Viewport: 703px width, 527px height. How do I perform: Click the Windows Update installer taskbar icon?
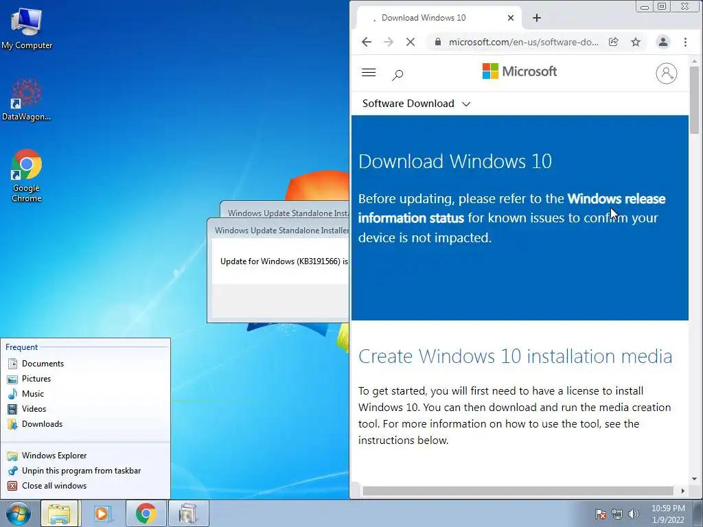click(188, 514)
